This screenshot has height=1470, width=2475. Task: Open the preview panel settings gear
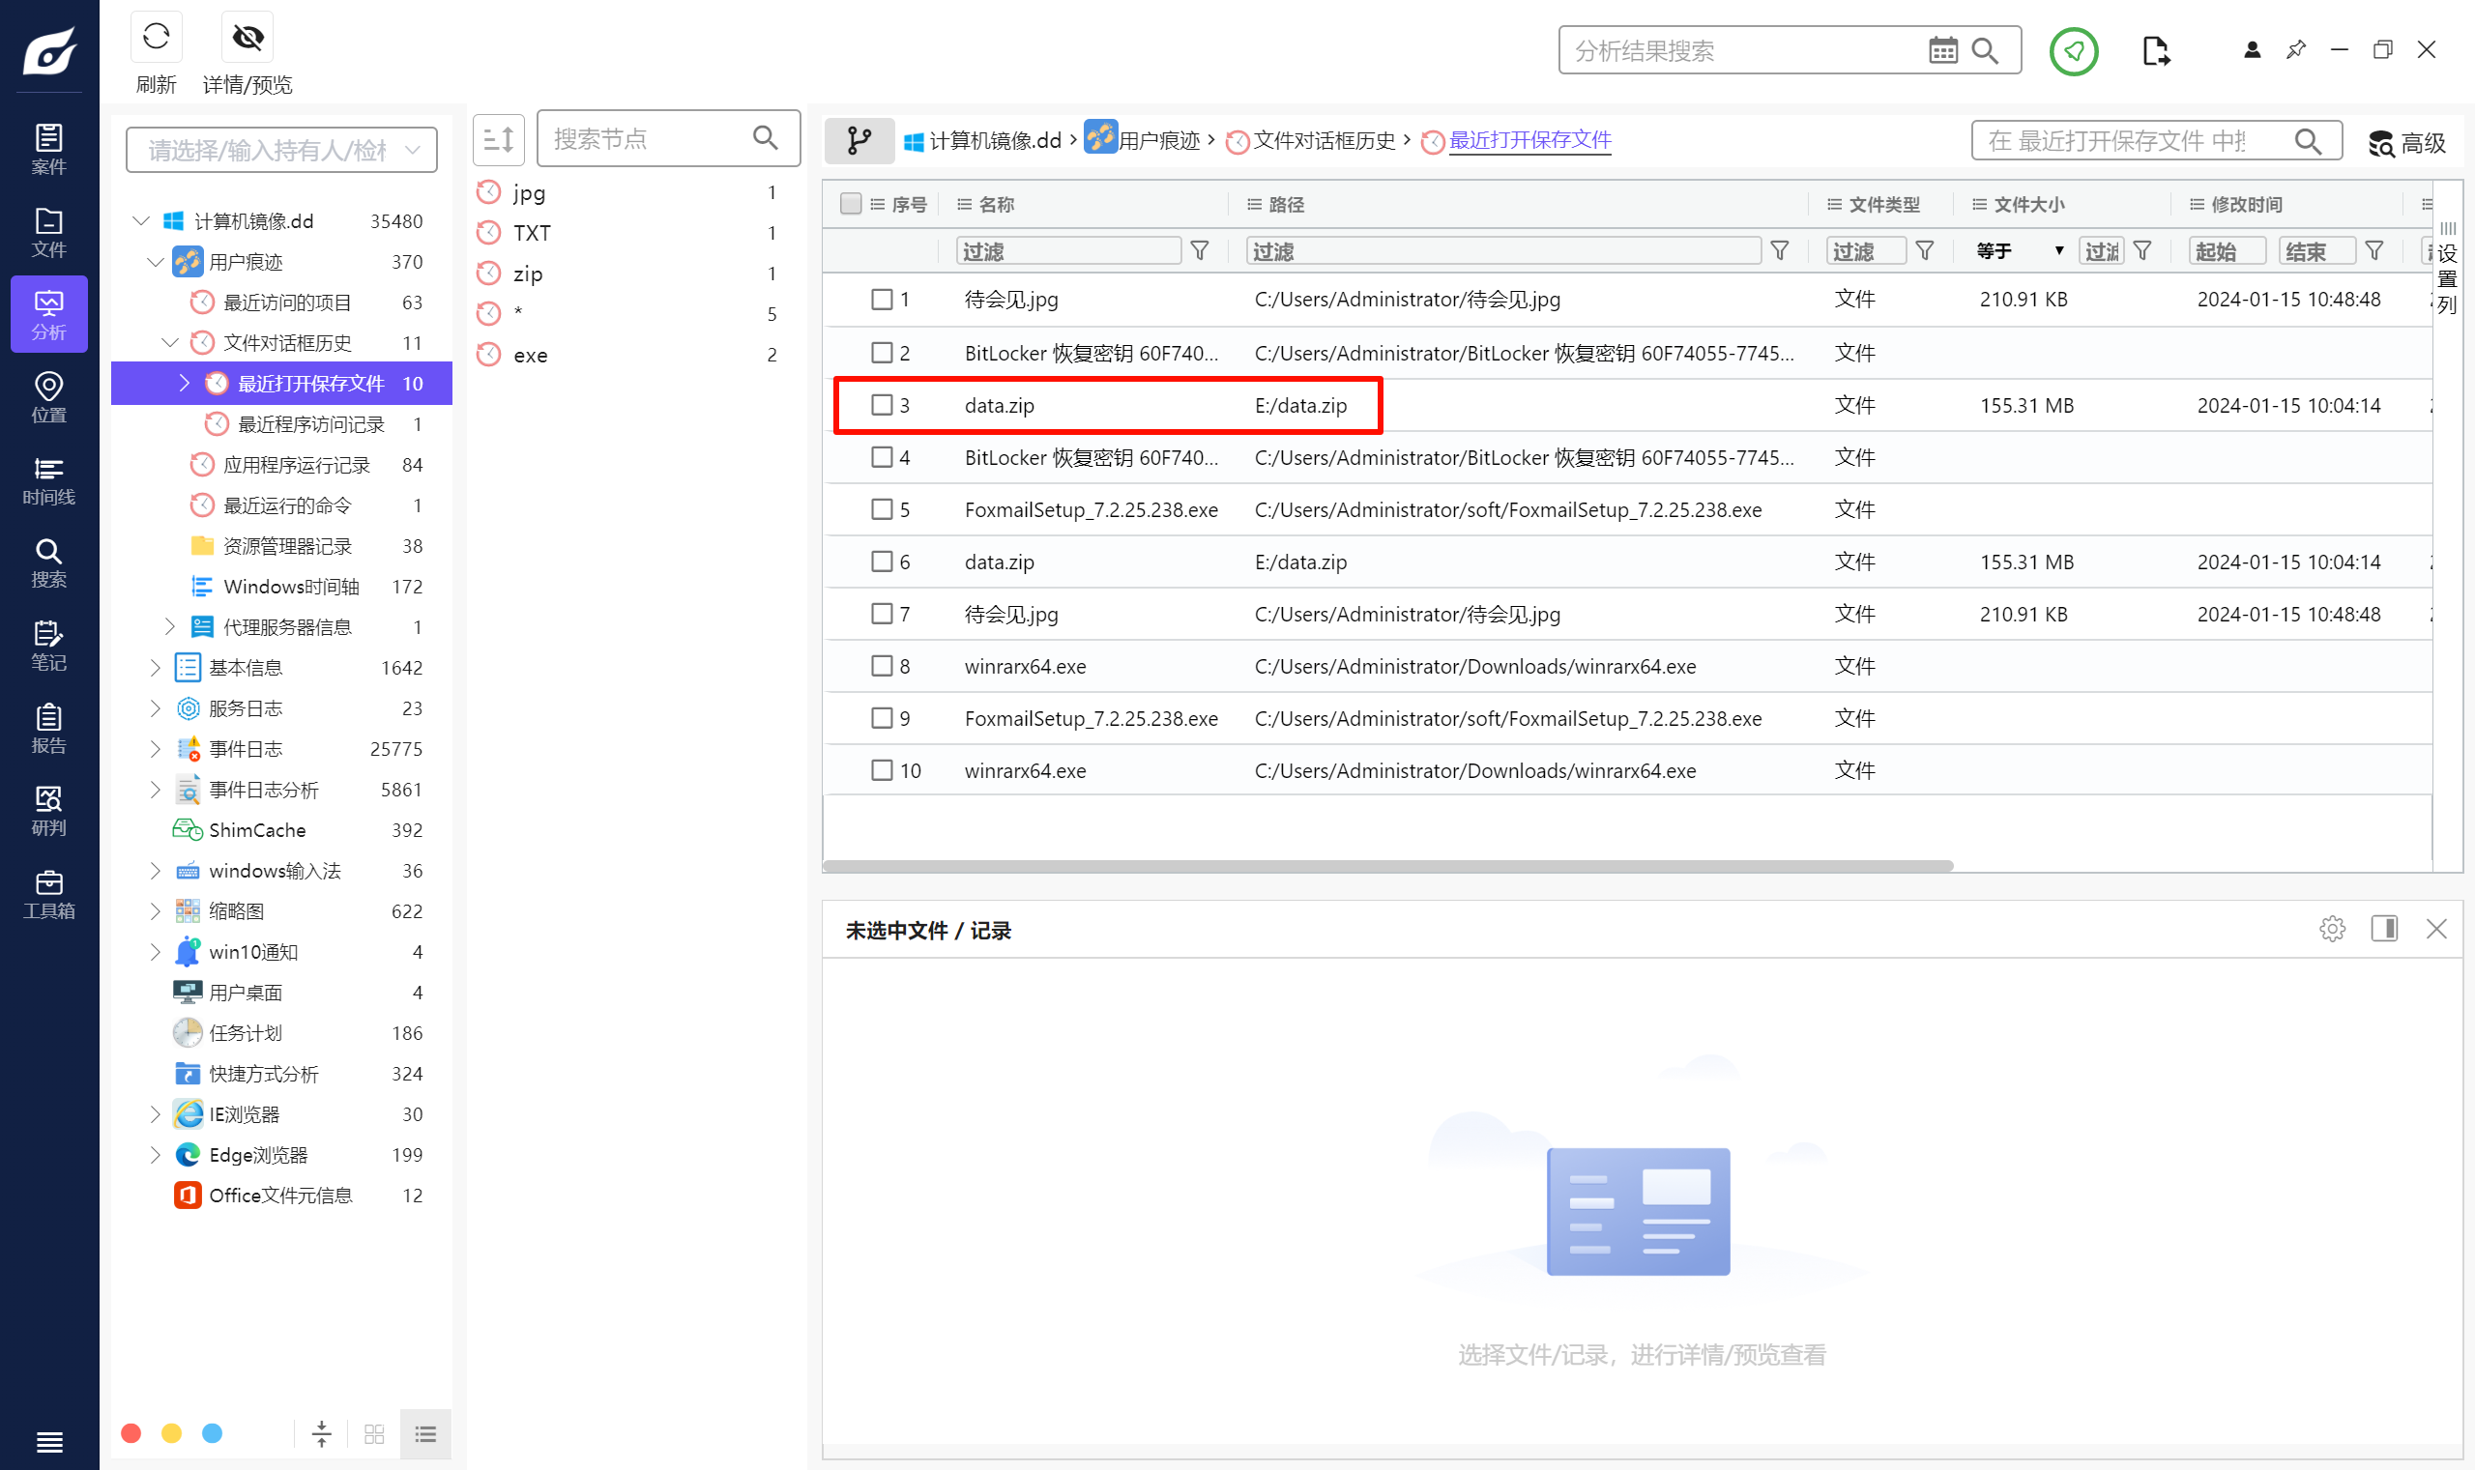[2332, 929]
